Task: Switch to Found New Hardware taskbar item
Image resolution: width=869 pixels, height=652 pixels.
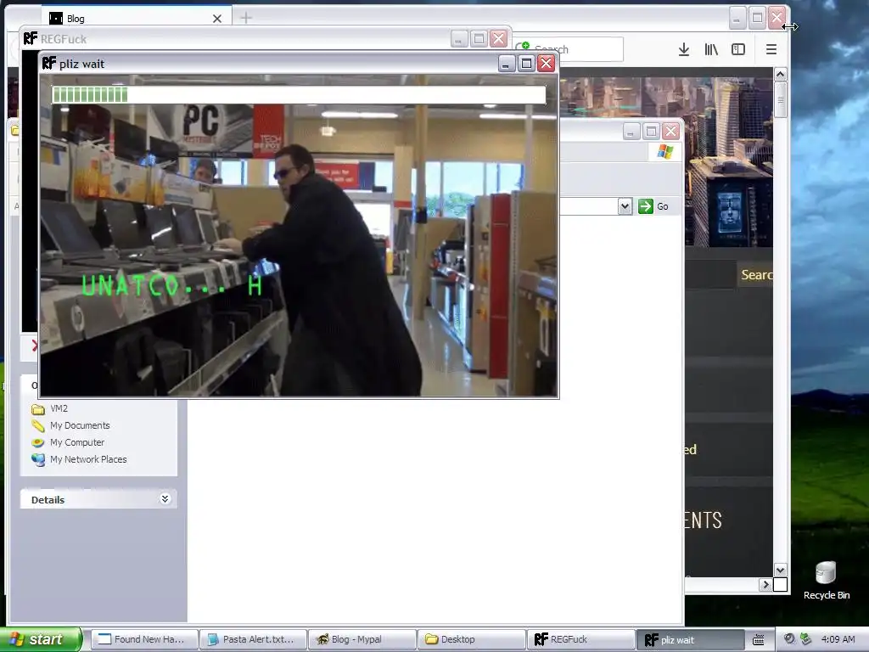Action: [143, 639]
